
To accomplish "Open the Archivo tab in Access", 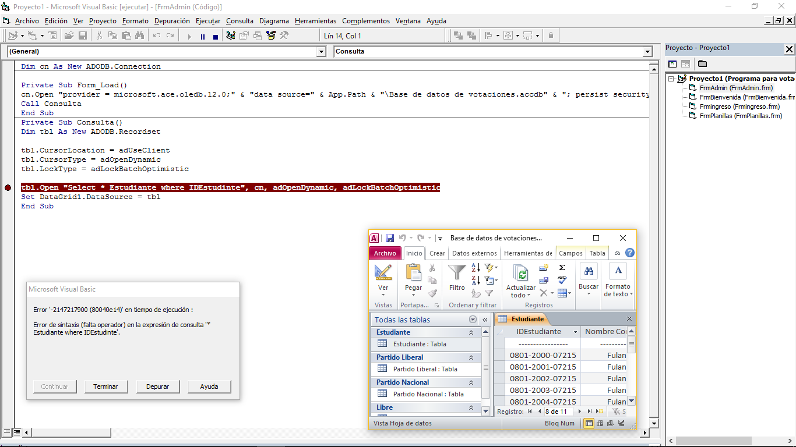I will pyautogui.click(x=385, y=253).
